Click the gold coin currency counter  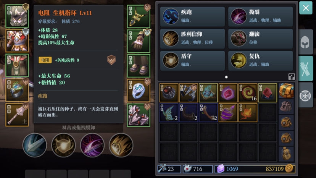click(x=279, y=169)
